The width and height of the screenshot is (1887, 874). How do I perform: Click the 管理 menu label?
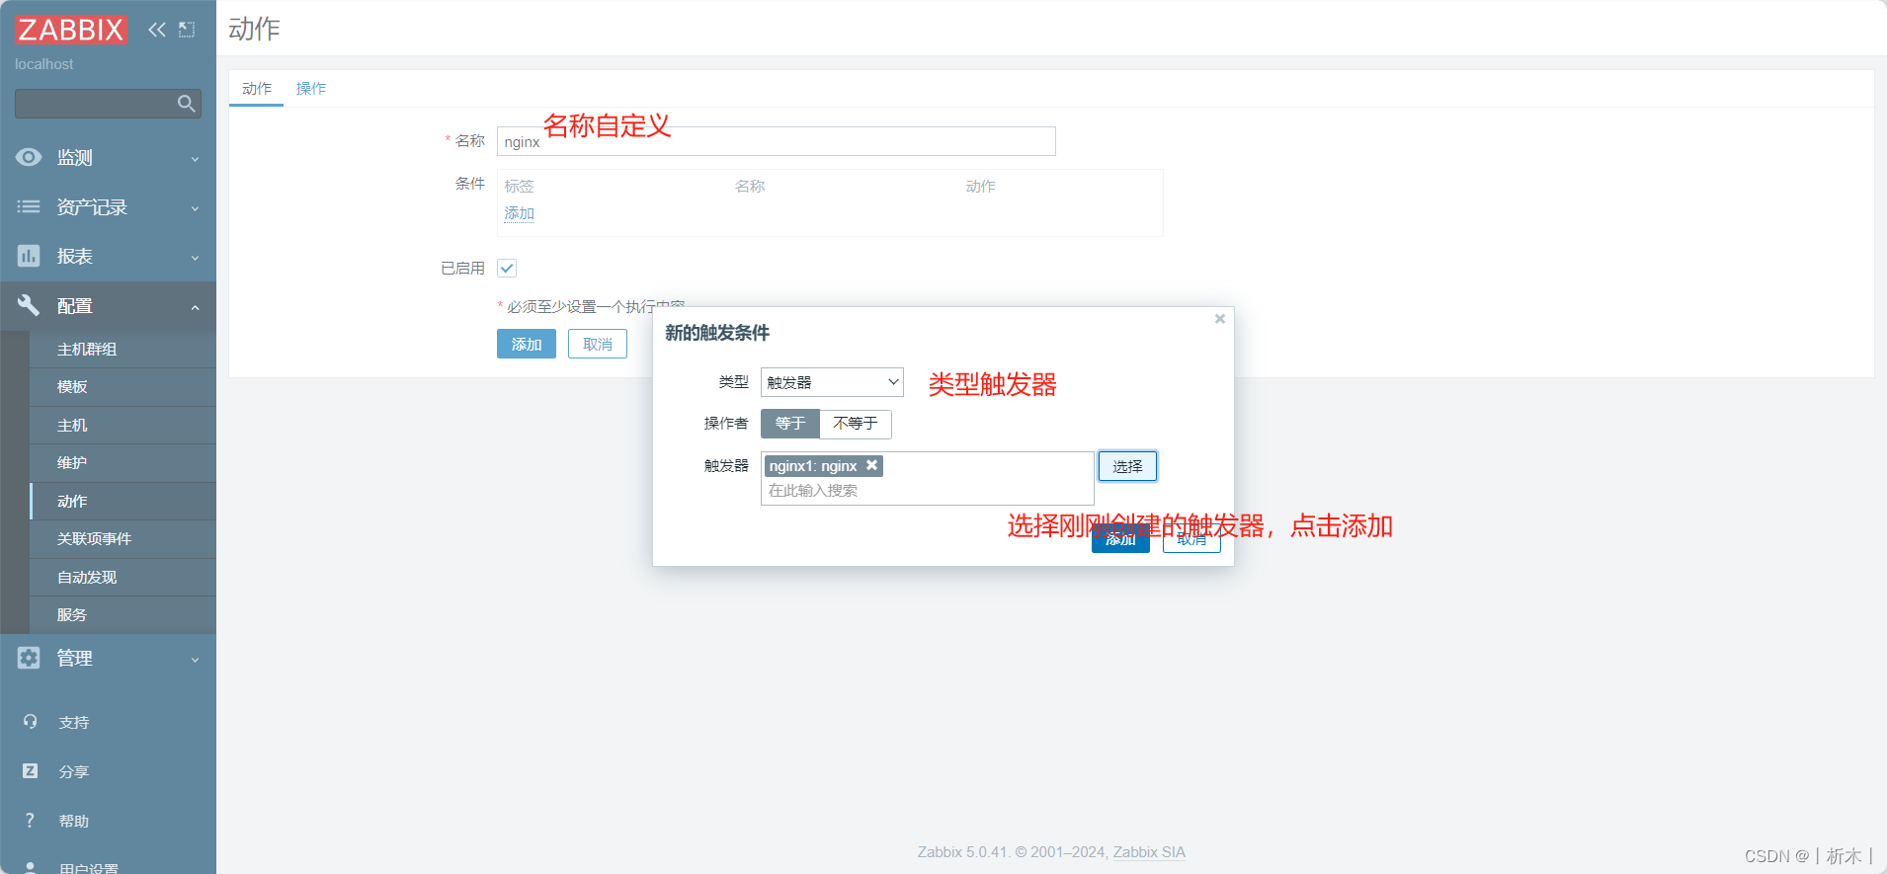pyautogui.click(x=74, y=659)
